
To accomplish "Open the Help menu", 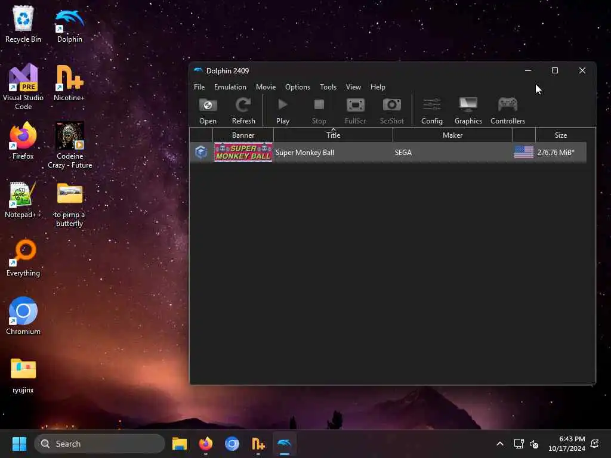I will 378,87.
